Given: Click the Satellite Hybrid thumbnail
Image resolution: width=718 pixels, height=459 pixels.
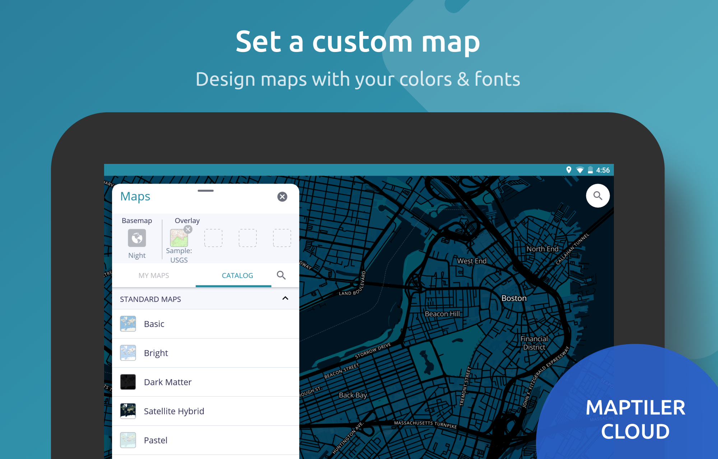Looking at the screenshot, I should click(x=128, y=411).
